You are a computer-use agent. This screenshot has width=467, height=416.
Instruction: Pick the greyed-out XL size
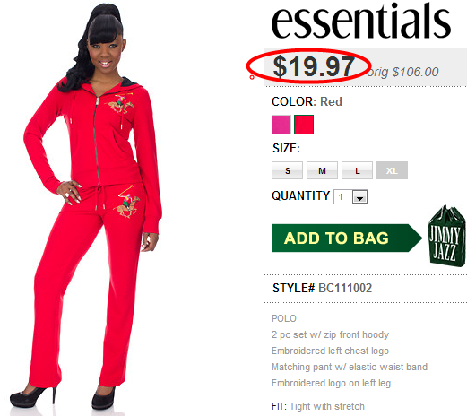coord(392,170)
